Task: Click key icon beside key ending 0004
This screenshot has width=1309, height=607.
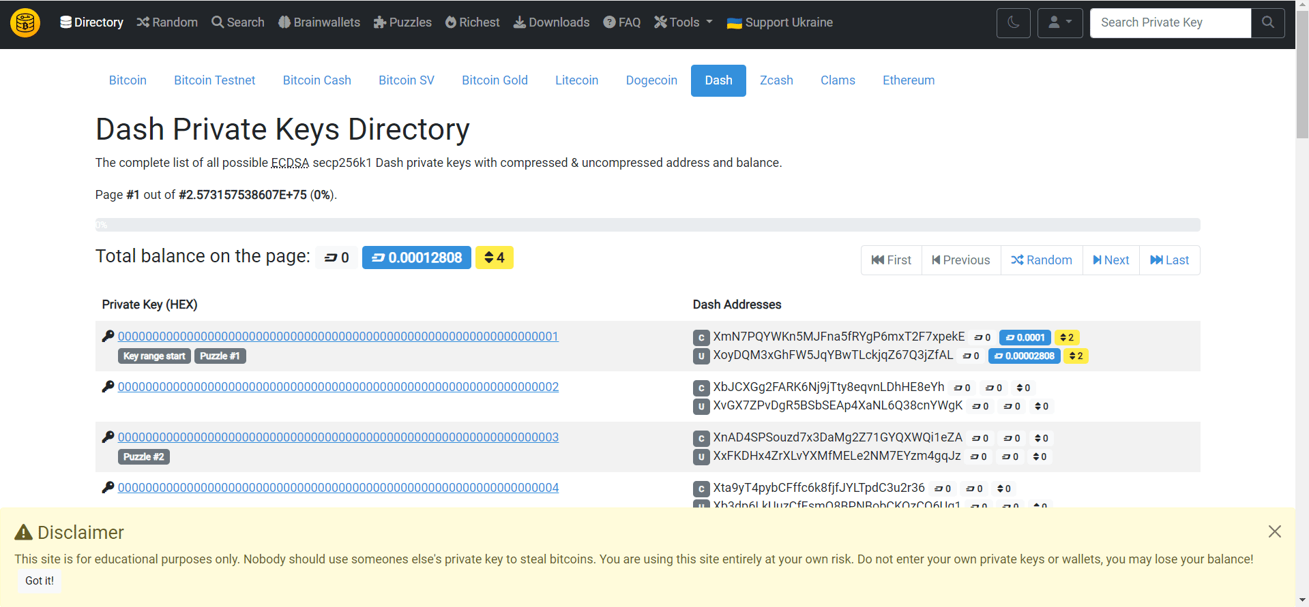Action: pyautogui.click(x=108, y=487)
